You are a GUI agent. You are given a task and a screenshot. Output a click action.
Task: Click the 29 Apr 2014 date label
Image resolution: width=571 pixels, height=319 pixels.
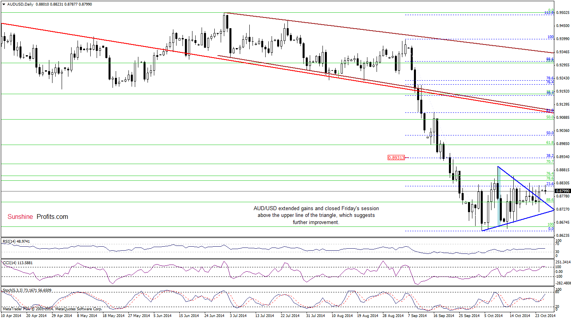[62, 316]
